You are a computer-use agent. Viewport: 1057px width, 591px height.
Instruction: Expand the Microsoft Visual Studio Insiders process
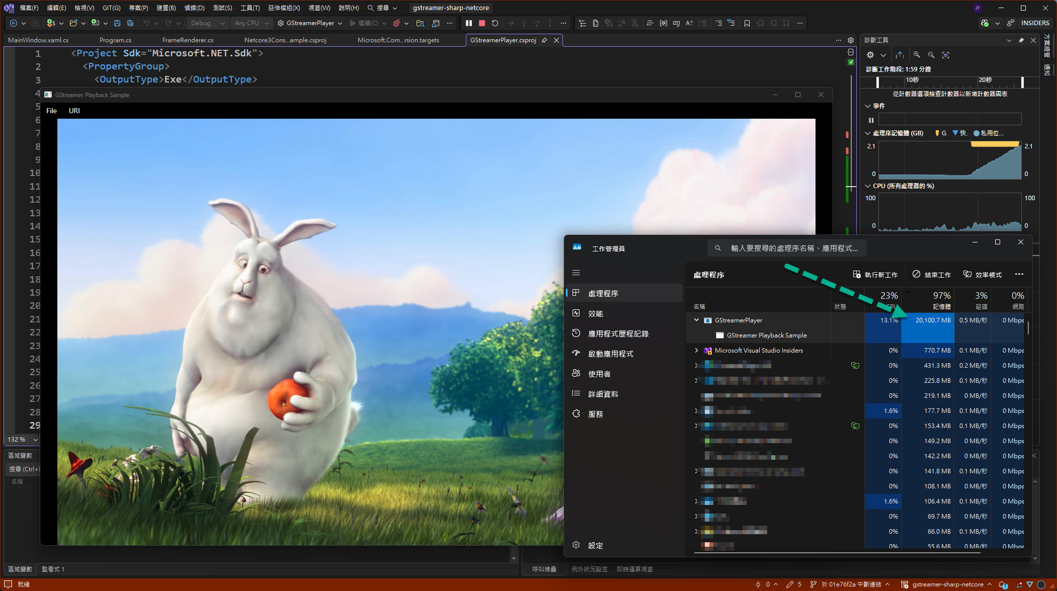pyautogui.click(x=696, y=350)
